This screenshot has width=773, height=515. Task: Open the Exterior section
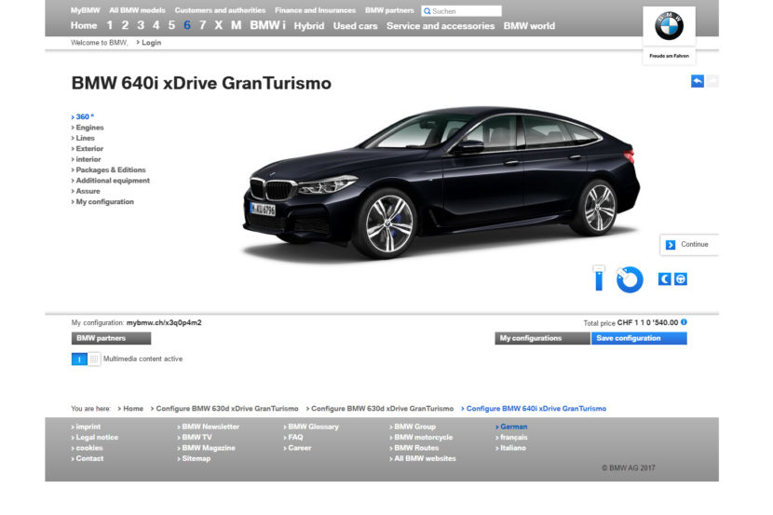tap(88, 148)
